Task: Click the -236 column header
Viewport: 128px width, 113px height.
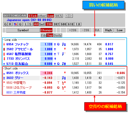Action: tap(86, 30)
